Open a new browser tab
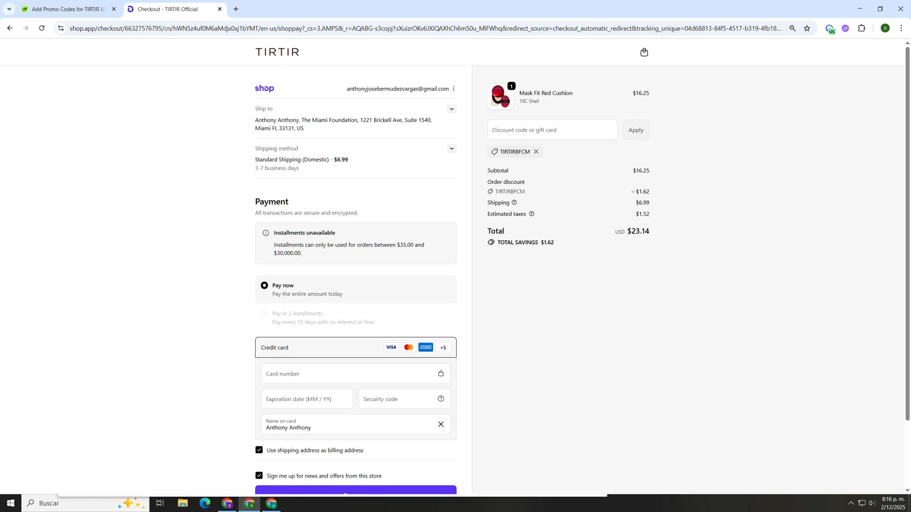The width and height of the screenshot is (911, 512). pyautogui.click(x=236, y=9)
